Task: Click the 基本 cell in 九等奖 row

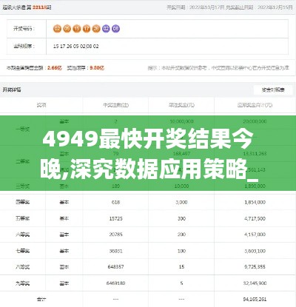Action: point(64,283)
